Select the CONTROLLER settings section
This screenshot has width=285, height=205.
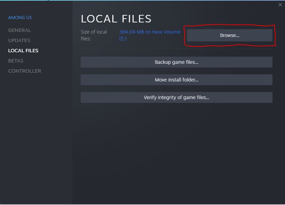coord(24,71)
